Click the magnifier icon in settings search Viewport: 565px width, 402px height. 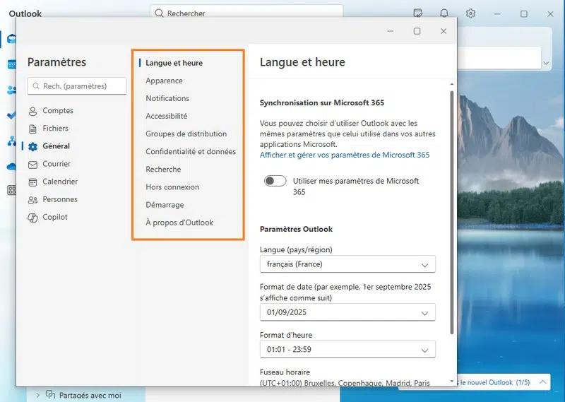click(36, 86)
